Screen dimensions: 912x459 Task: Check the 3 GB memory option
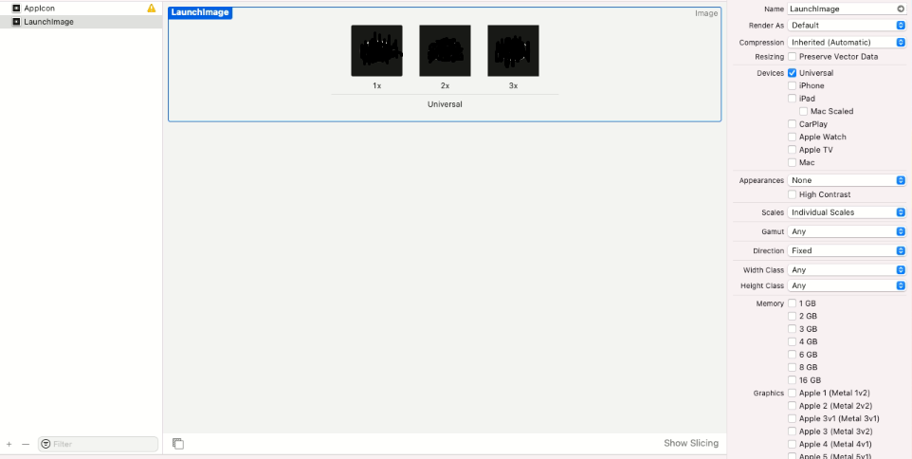793,329
